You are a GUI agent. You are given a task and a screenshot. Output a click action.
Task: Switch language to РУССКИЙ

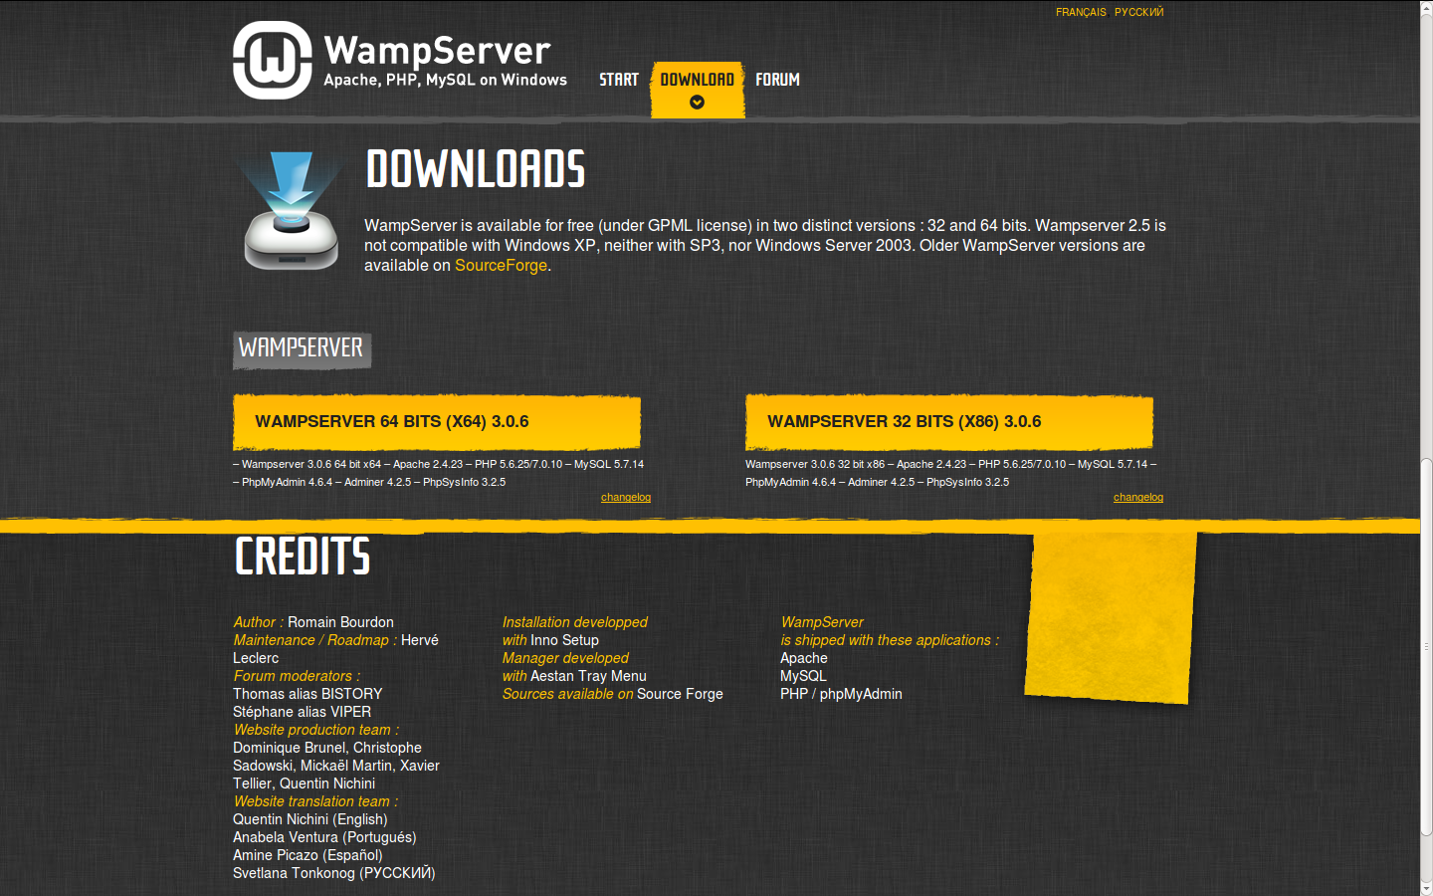(x=1138, y=12)
